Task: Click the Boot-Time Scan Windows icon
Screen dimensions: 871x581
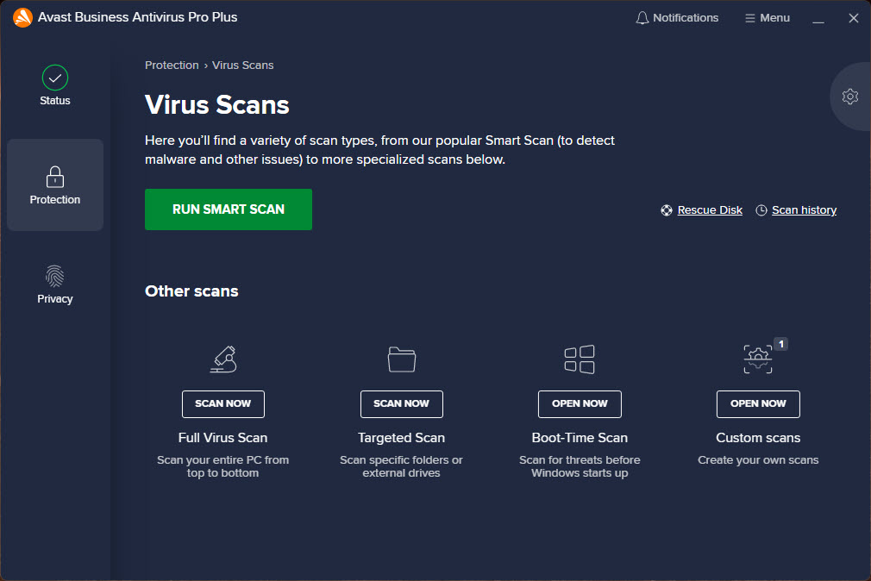Action: point(580,359)
